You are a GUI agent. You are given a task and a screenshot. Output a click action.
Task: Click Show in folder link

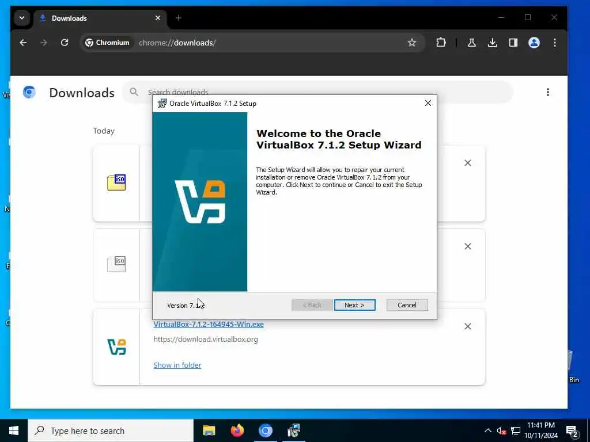pos(177,365)
